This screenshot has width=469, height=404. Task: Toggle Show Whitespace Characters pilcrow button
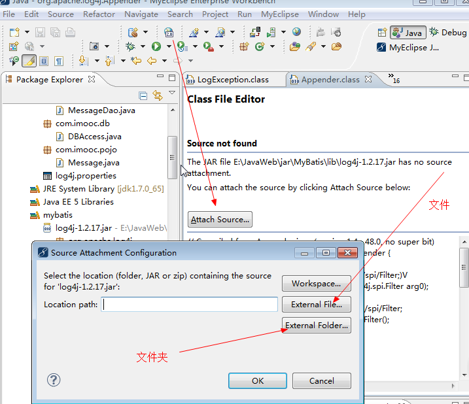coord(59,61)
